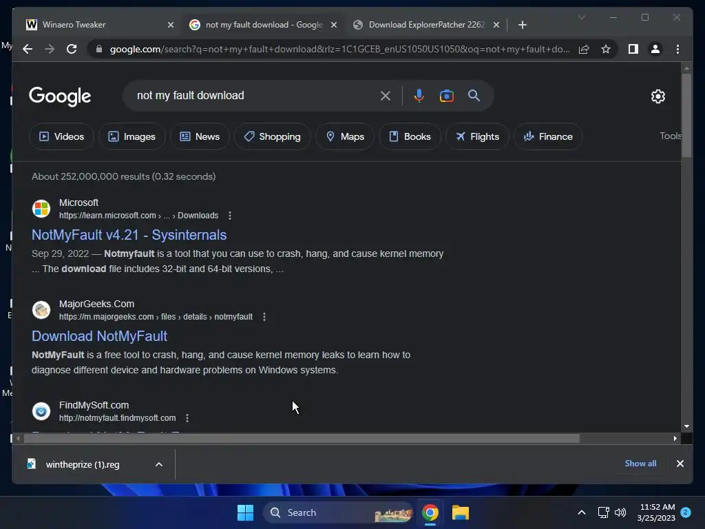705x529 pixels.
Task: Open Chrome three-dot menu
Action: tap(677, 49)
